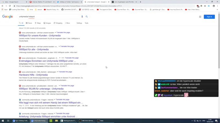
Task: Open the Google apps grid icon
Action: coord(200,17)
